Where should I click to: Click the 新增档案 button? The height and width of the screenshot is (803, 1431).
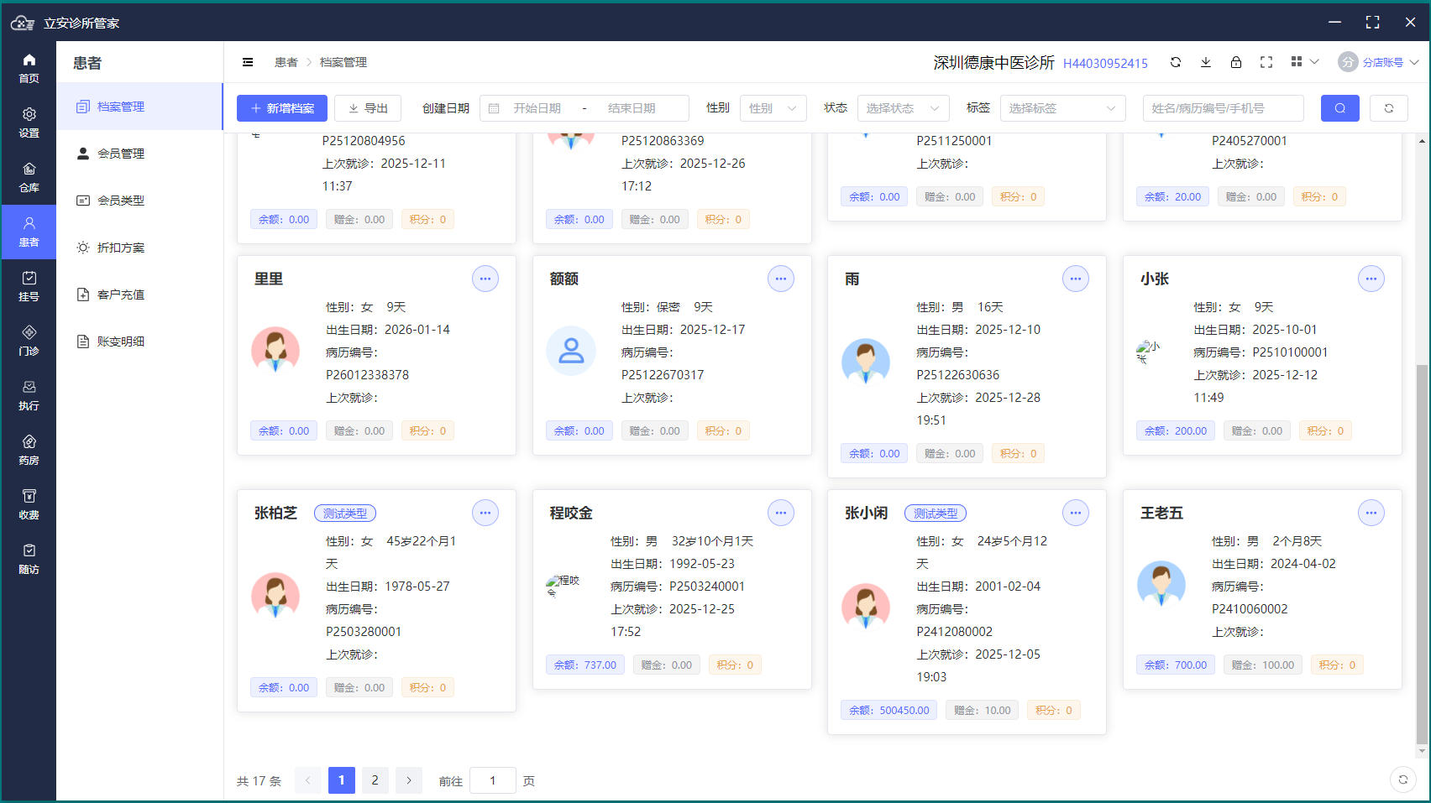pyautogui.click(x=282, y=108)
